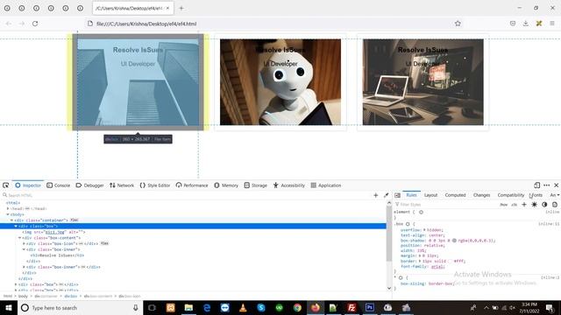Open devtools customize three-dot menu
The width and height of the screenshot is (561, 315).
click(x=546, y=185)
